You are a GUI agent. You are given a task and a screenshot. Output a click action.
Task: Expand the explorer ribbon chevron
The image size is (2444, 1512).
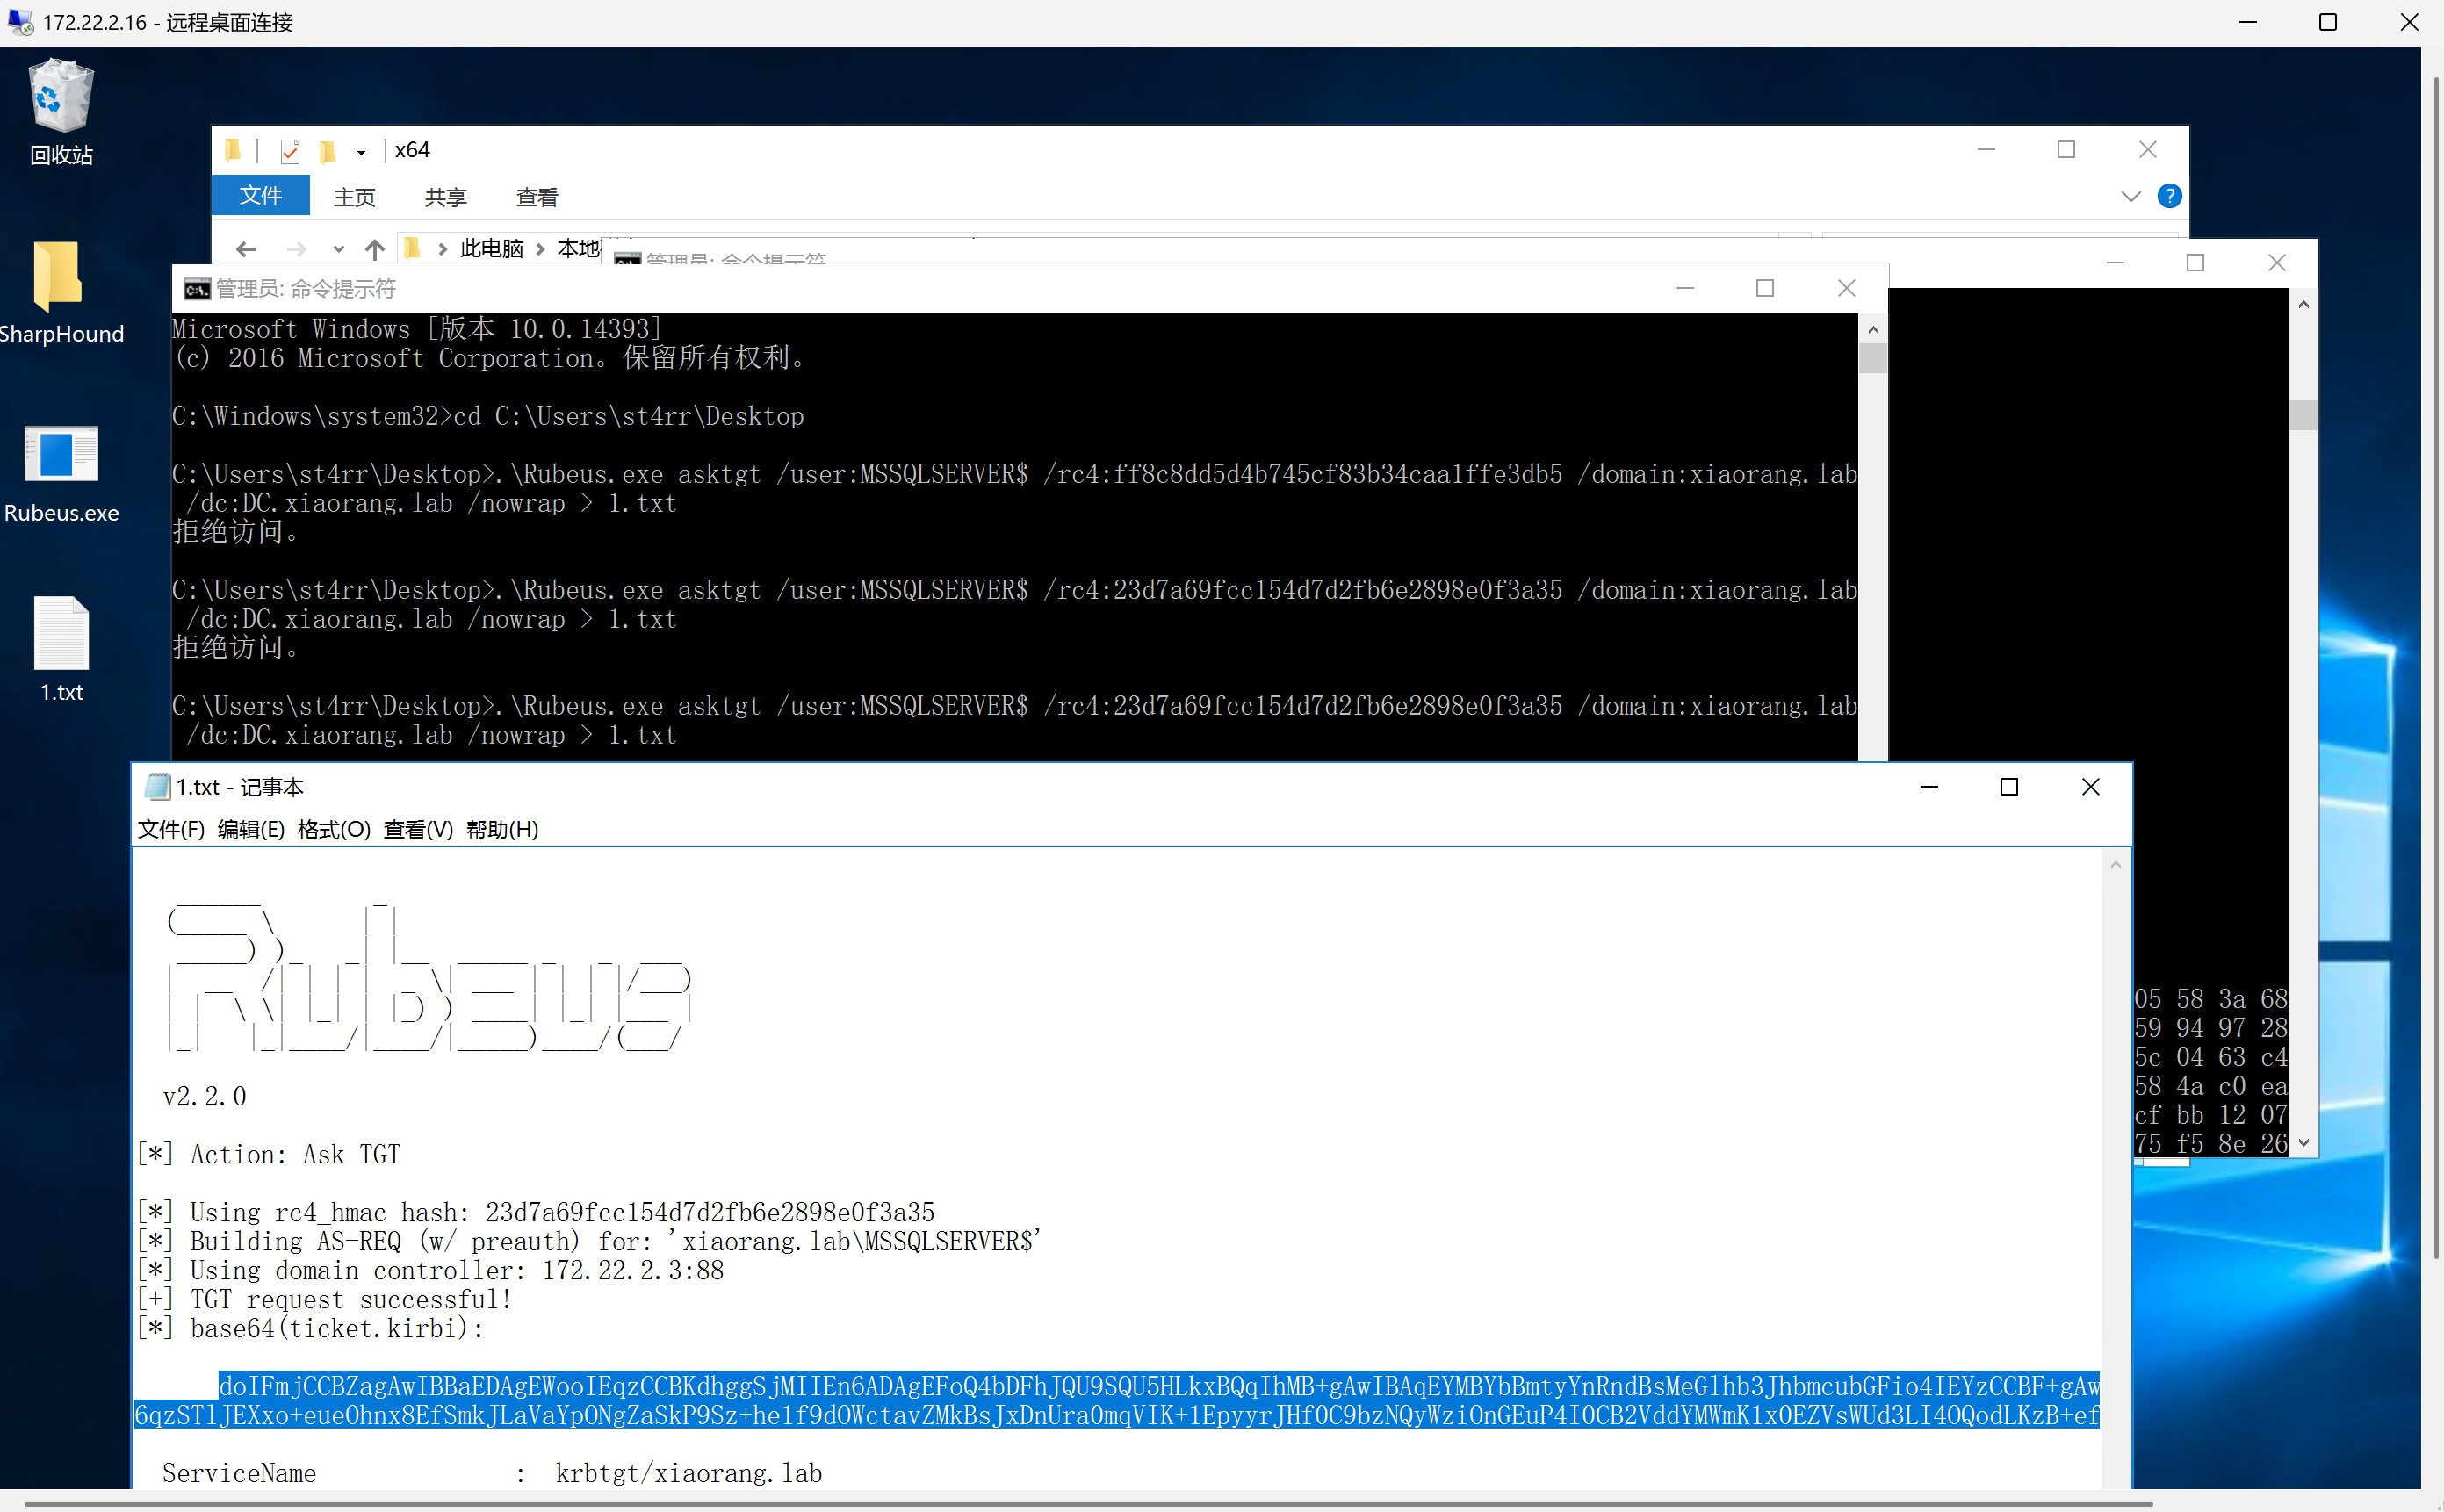[2130, 196]
